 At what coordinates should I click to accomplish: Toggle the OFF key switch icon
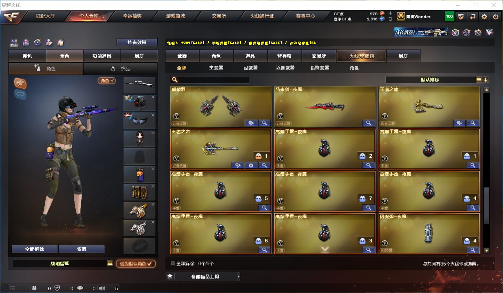click(x=14, y=42)
